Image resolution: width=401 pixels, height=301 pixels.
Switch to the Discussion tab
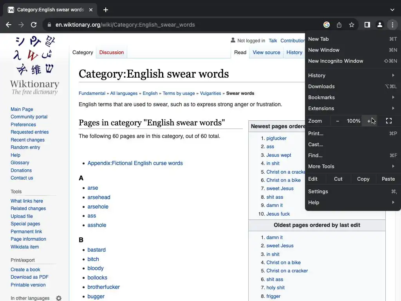(x=112, y=52)
